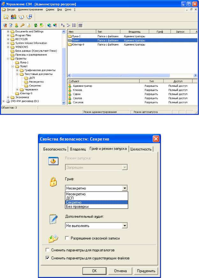Click the green refresh arrows icon

[x=35, y=25]
